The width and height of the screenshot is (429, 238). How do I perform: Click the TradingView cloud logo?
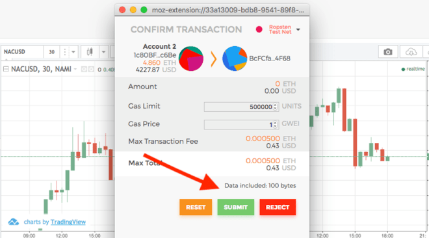click(x=13, y=222)
